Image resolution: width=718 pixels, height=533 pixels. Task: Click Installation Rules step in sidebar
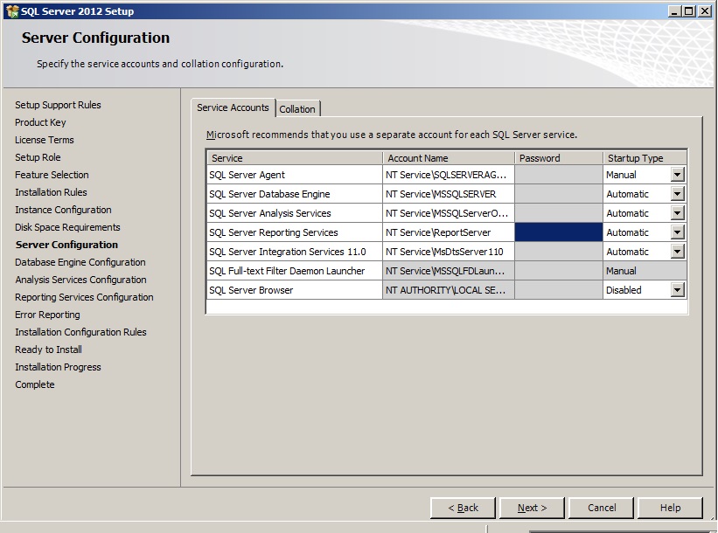tap(51, 192)
